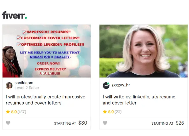Click the impressive resumes promo thumbnail
This screenshot has width=189, height=136.
point(47,51)
